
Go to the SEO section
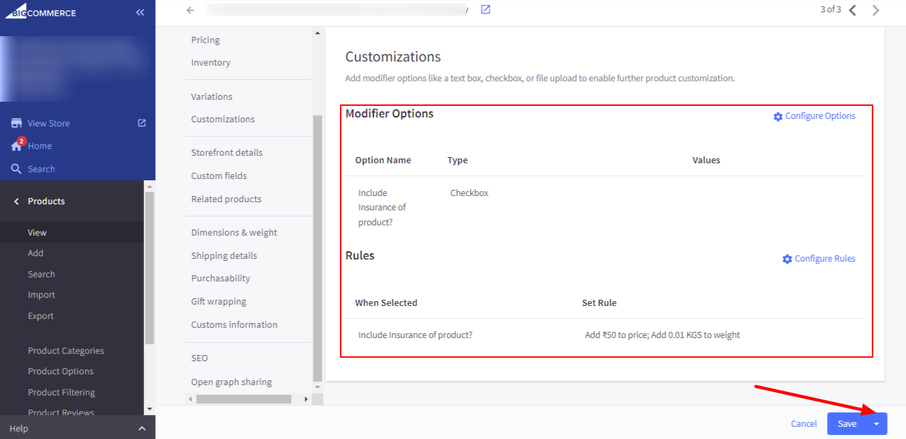click(199, 358)
